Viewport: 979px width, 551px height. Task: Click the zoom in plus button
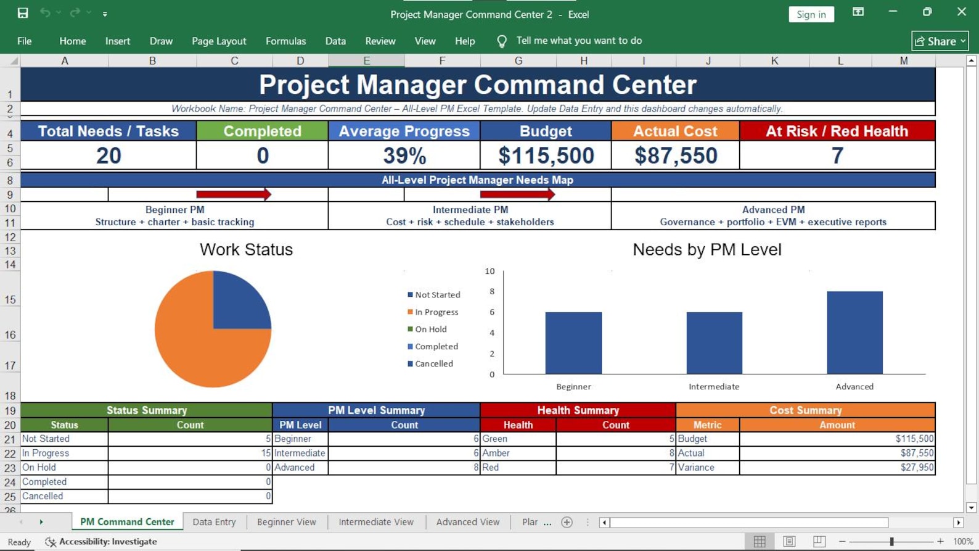[940, 542]
